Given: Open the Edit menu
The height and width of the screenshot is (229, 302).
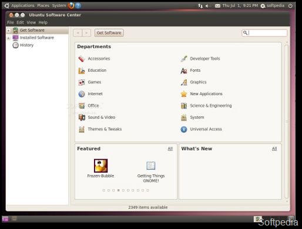Looking at the screenshot, I should coord(20,22).
